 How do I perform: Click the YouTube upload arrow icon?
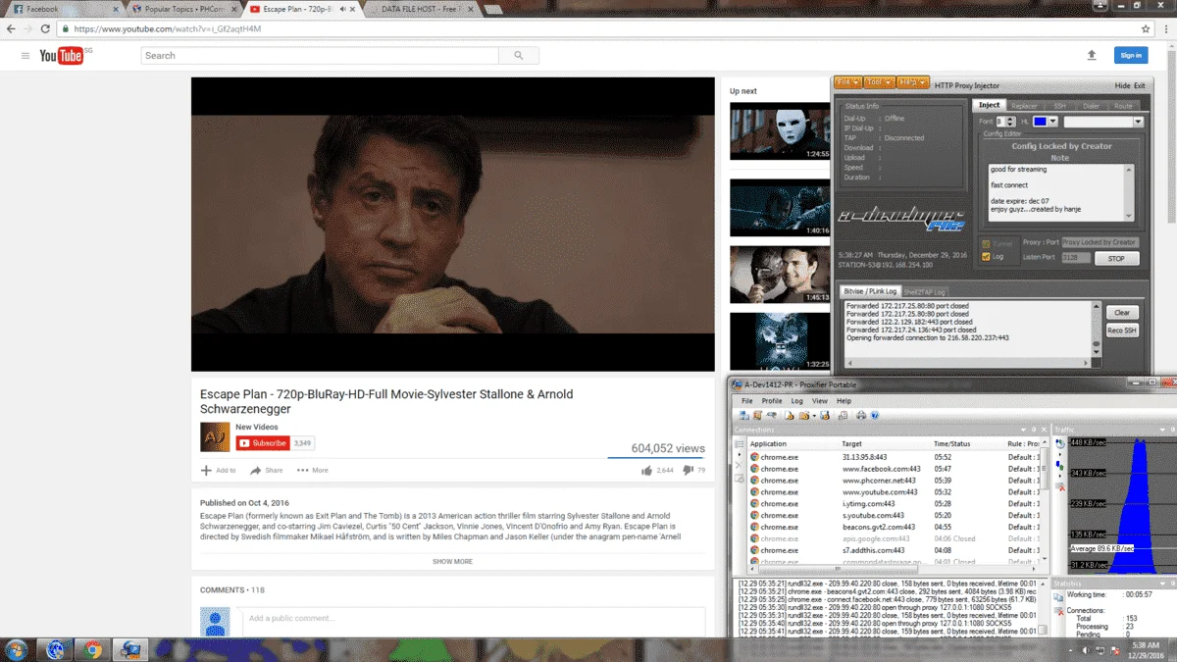[1092, 56]
